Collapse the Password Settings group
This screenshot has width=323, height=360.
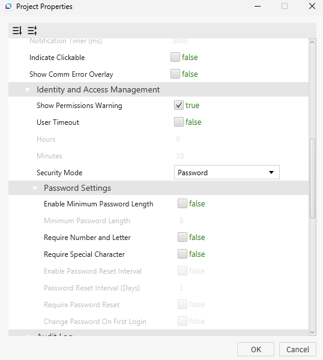[35, 188]
